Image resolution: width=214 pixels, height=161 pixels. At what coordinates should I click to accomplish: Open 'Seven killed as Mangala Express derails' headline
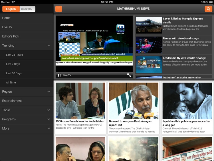(x=183, y=20)
